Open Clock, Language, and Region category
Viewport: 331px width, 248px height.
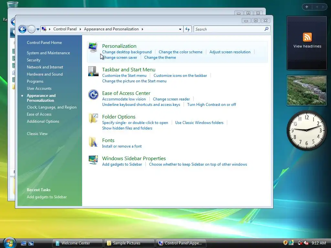(52, 107)
